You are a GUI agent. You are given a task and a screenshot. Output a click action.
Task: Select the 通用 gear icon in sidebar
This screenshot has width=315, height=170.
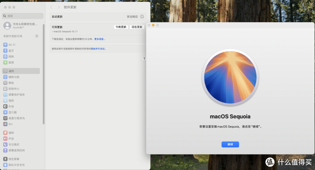tap(6, 71)
